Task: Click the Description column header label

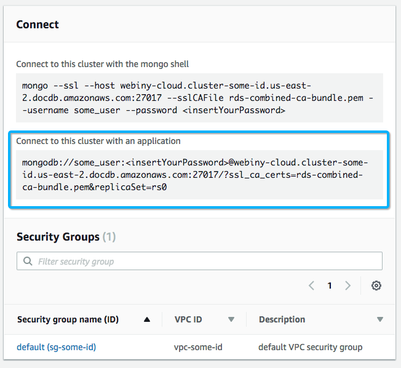Action: pos(282,319)
